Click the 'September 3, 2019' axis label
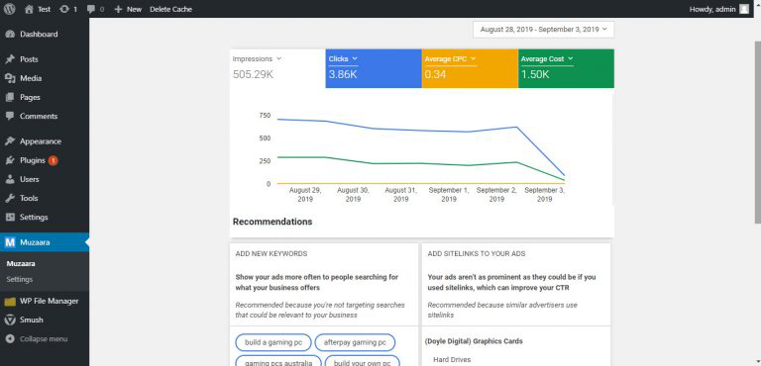 click(x=545, y=195)
